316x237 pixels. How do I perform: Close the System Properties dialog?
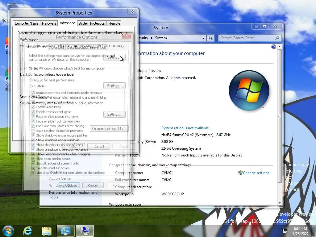pos(133,11)
